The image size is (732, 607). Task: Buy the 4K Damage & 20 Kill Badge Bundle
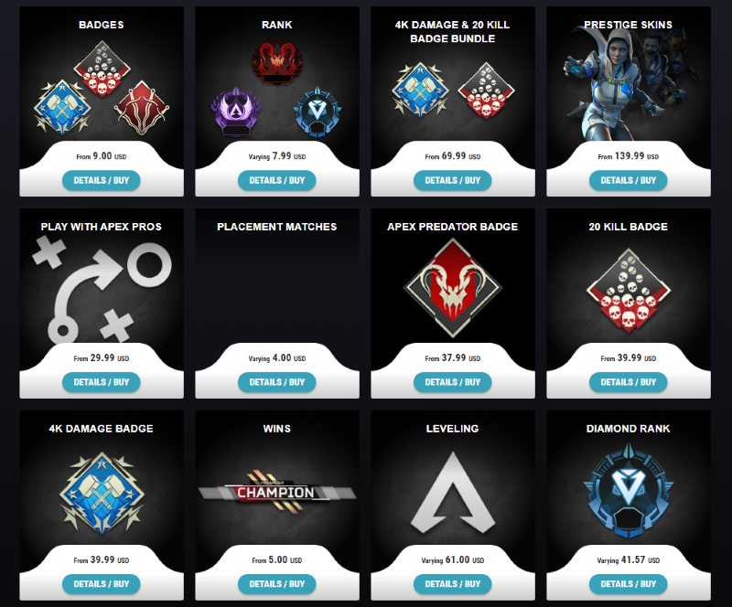452,181
